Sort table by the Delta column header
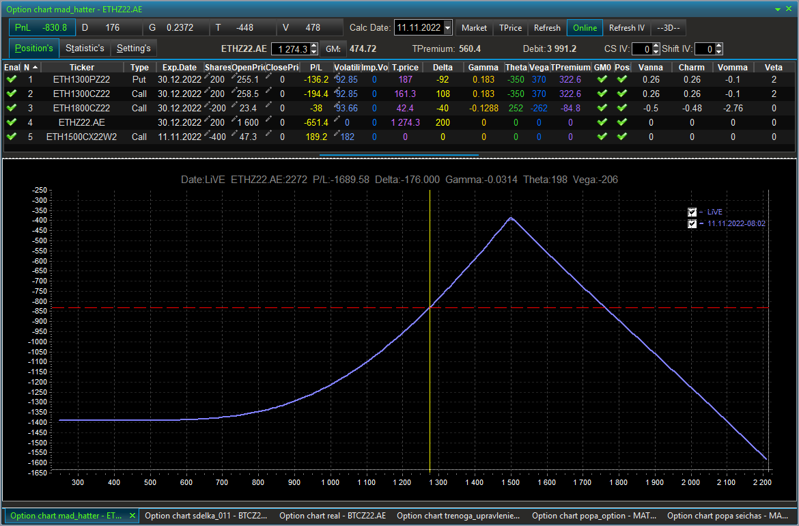This screenshot has height=526, width=799. [443, 67]
